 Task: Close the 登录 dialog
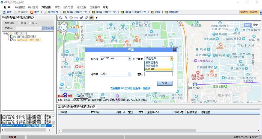(x=174, y=50)
